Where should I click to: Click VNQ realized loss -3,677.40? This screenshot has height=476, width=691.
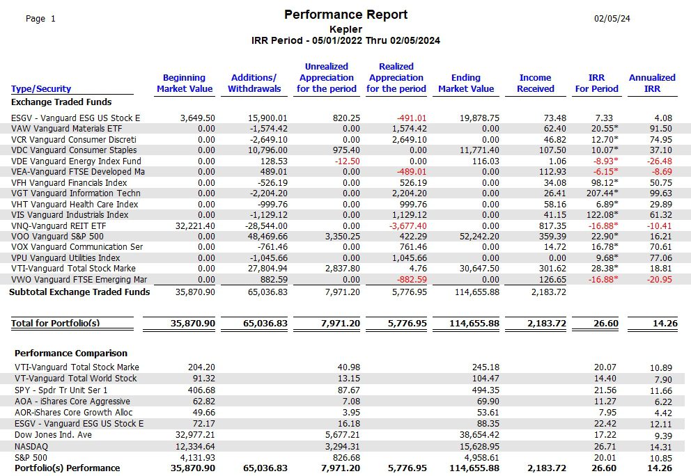tap(407, 226)
